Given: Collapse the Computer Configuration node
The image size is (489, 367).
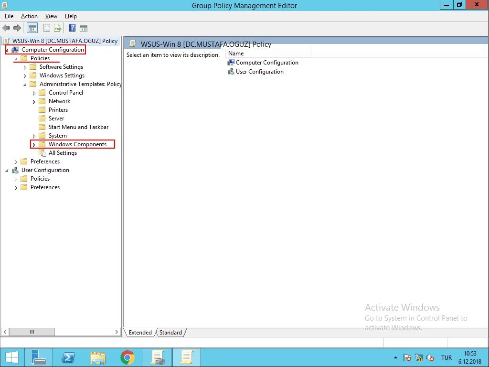Looking at the screenshot, I should click(7, 50).
